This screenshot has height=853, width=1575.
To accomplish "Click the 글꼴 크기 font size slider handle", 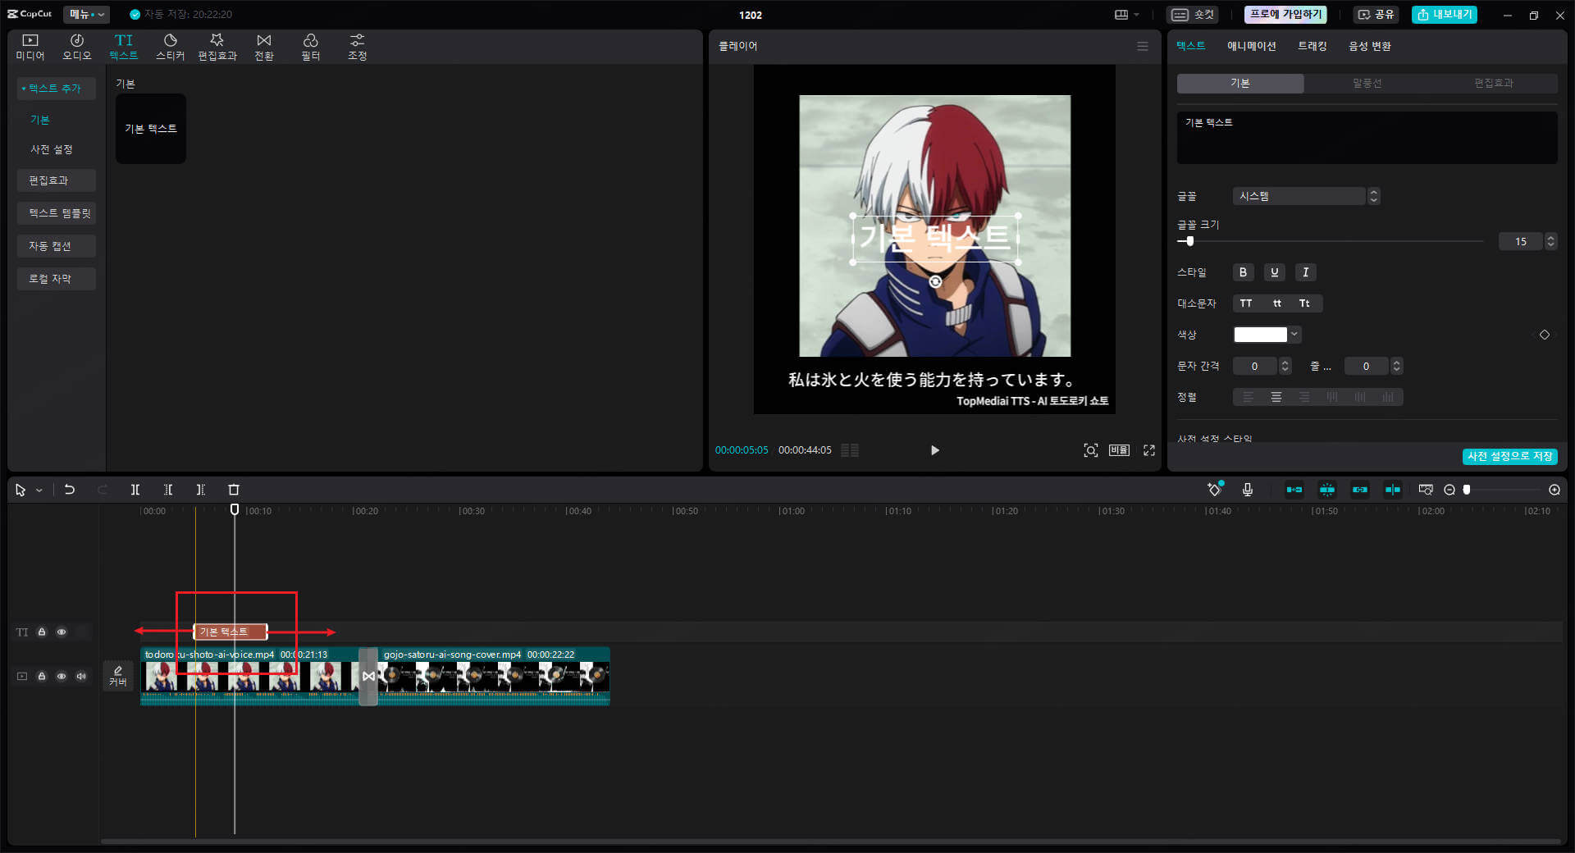I will pyautogui.click(x=1189, y=241).
